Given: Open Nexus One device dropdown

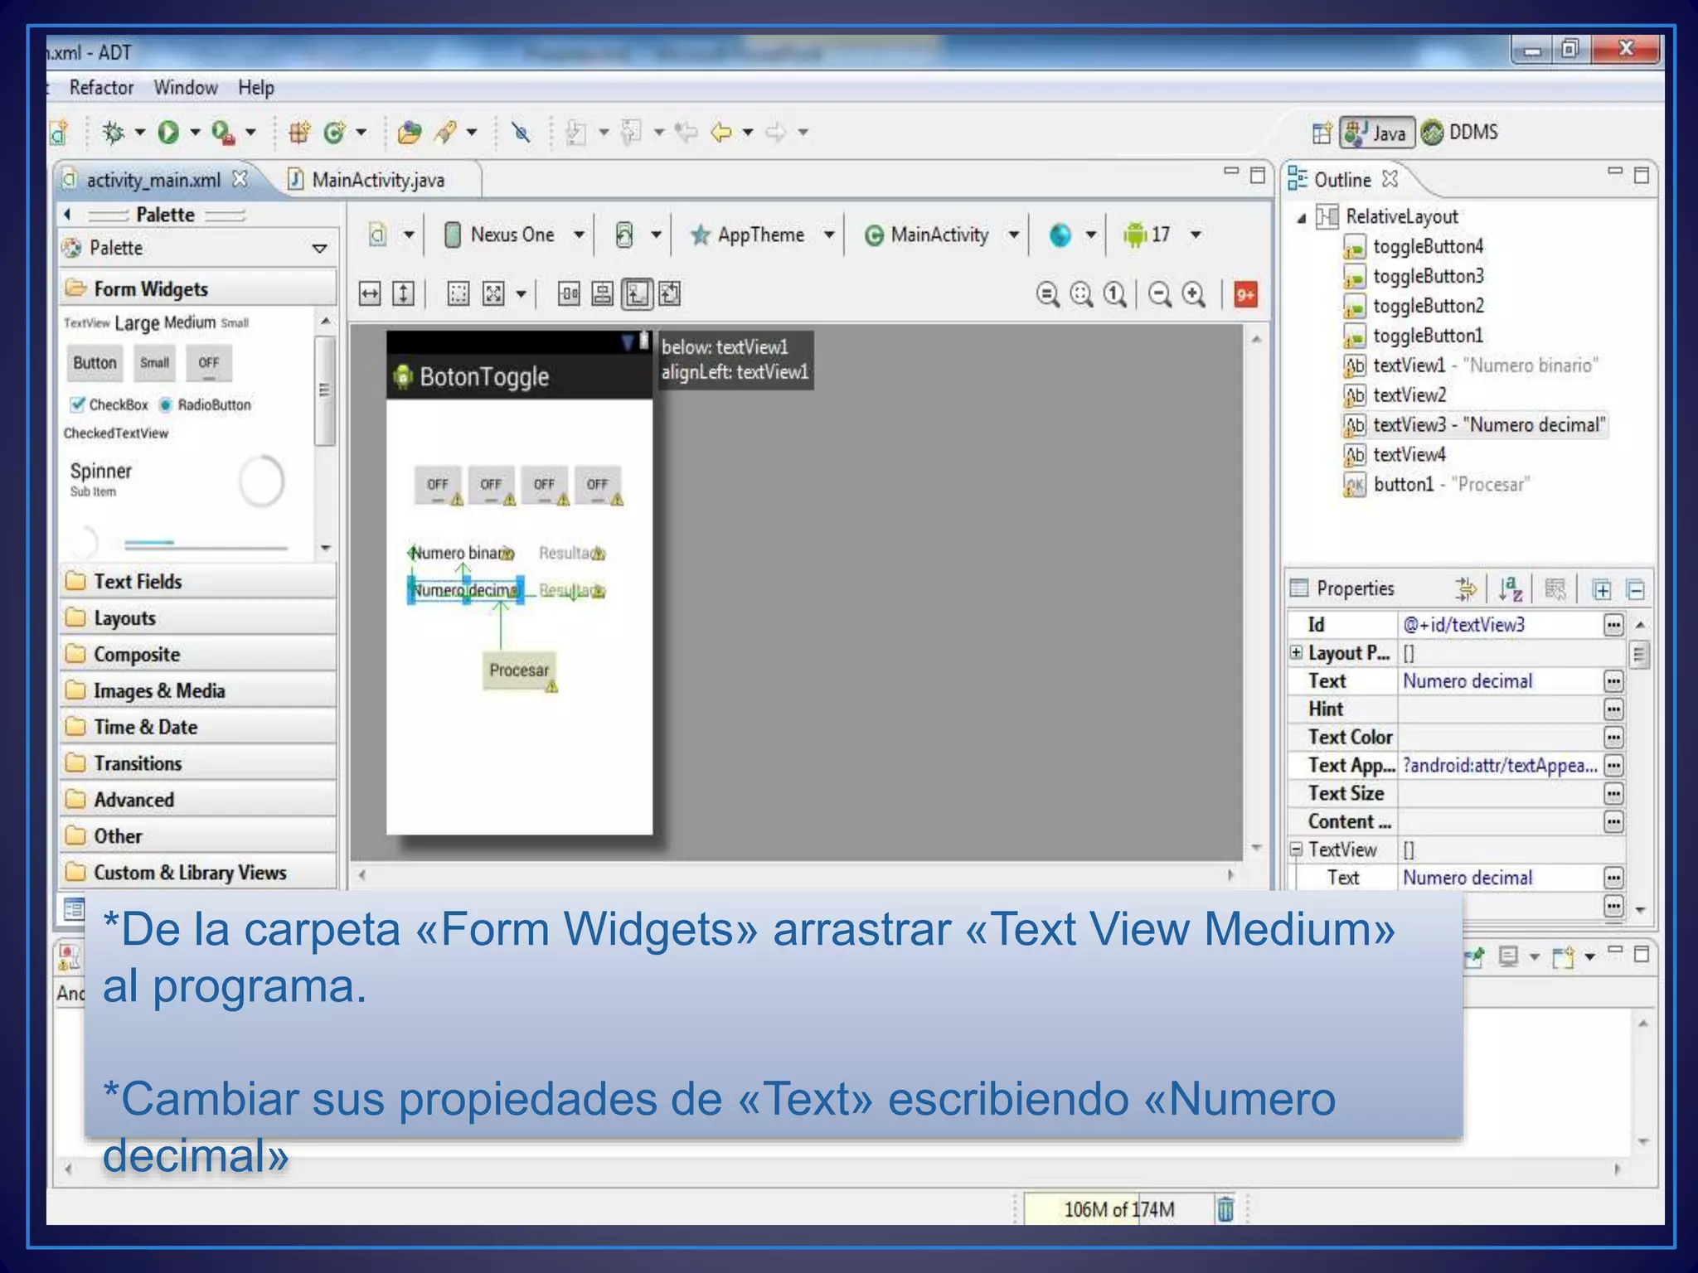Looking at the screenshot, I should (x=515, y=235).
